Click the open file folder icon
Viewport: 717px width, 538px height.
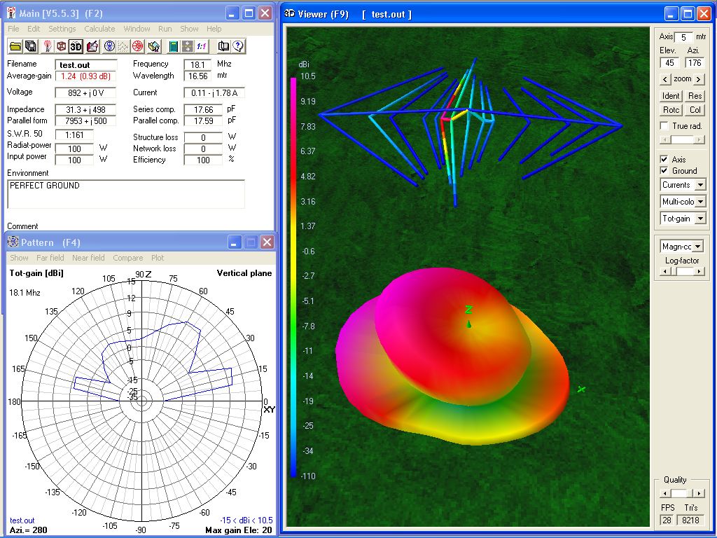(x=15, y=46)
